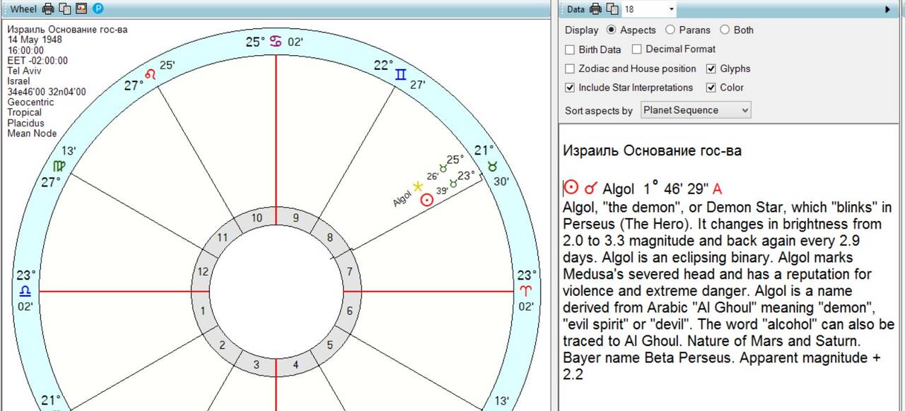Click the Virgo glyph on the wheel rim
Viewport: 905px width, 411px height.
[x=60, y=166]
